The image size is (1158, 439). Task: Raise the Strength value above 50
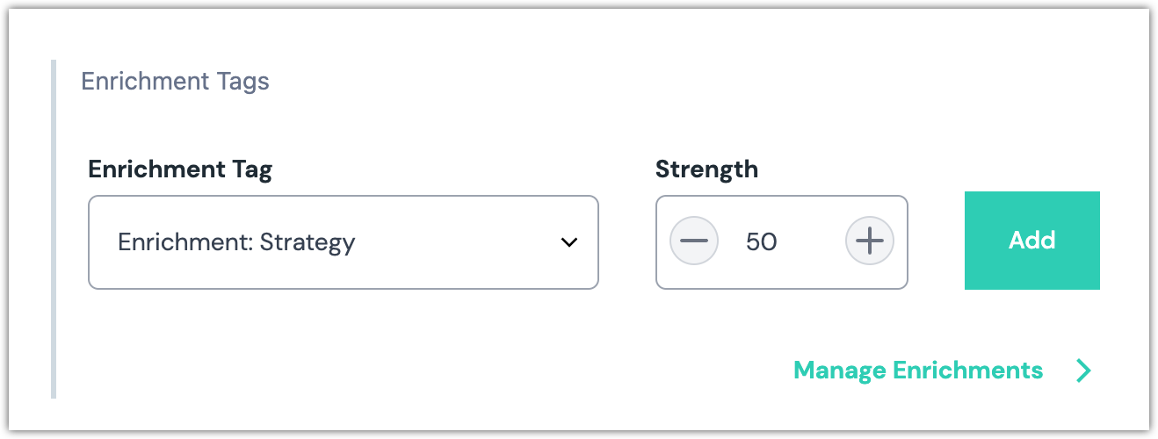click(869, 241)
